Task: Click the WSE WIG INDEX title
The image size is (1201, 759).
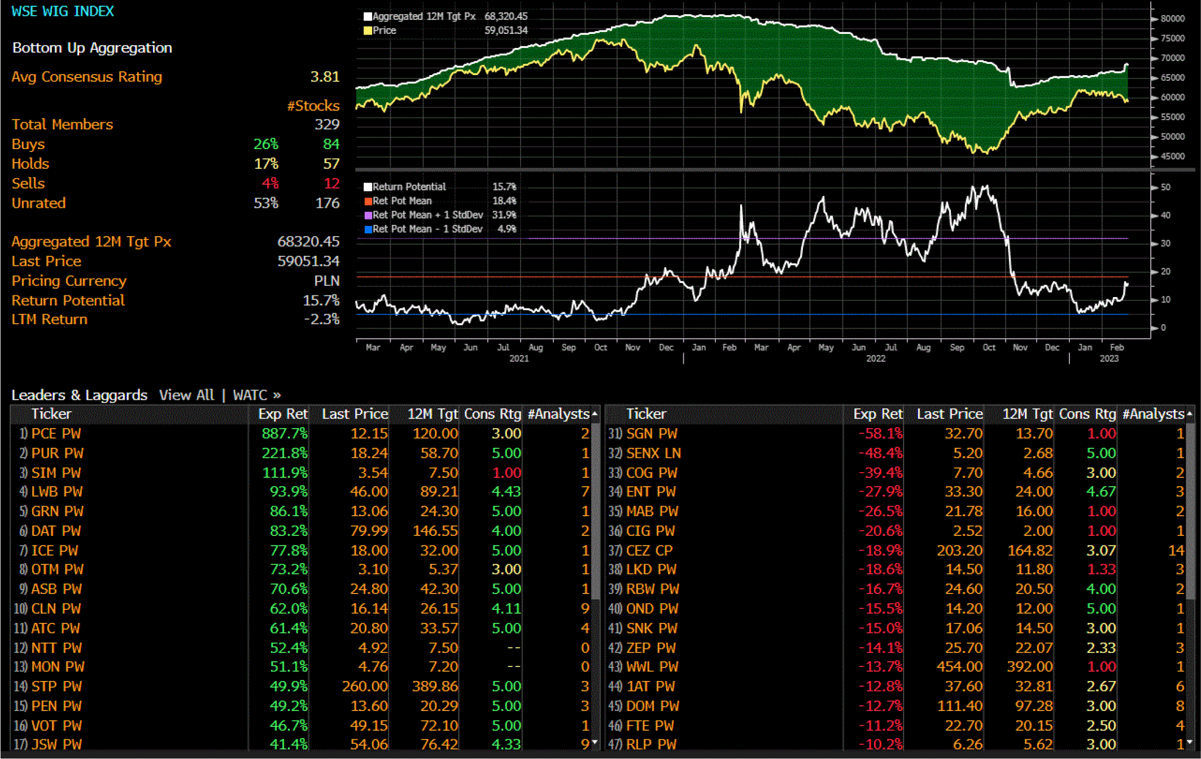Action: click(63, 11)
